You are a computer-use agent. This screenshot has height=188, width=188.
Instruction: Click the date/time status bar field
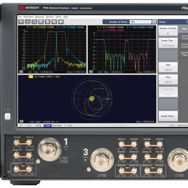(182, 125)
